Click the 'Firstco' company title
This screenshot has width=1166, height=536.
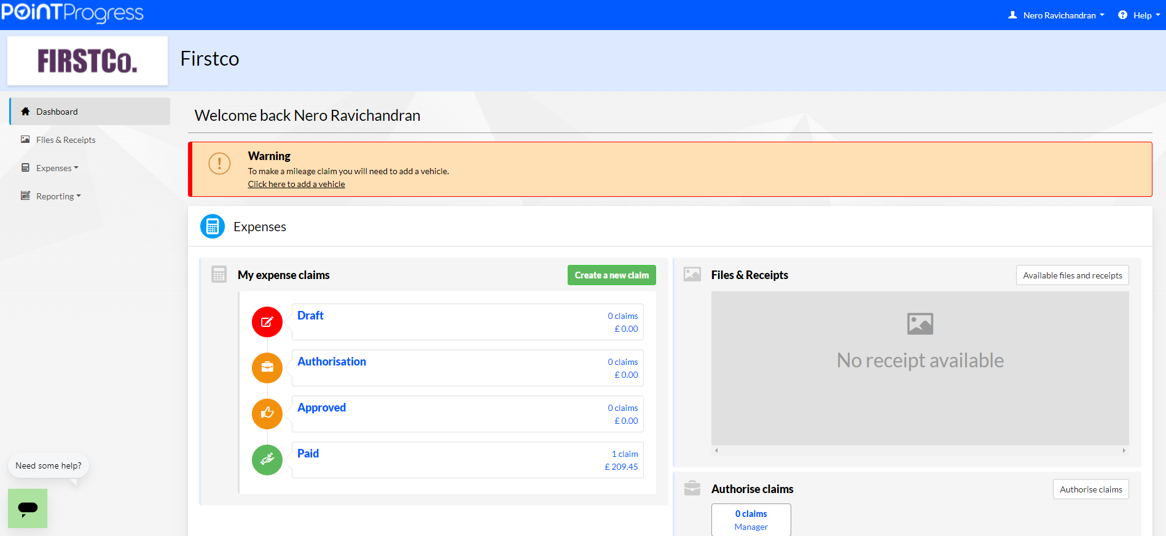point(209,59)
